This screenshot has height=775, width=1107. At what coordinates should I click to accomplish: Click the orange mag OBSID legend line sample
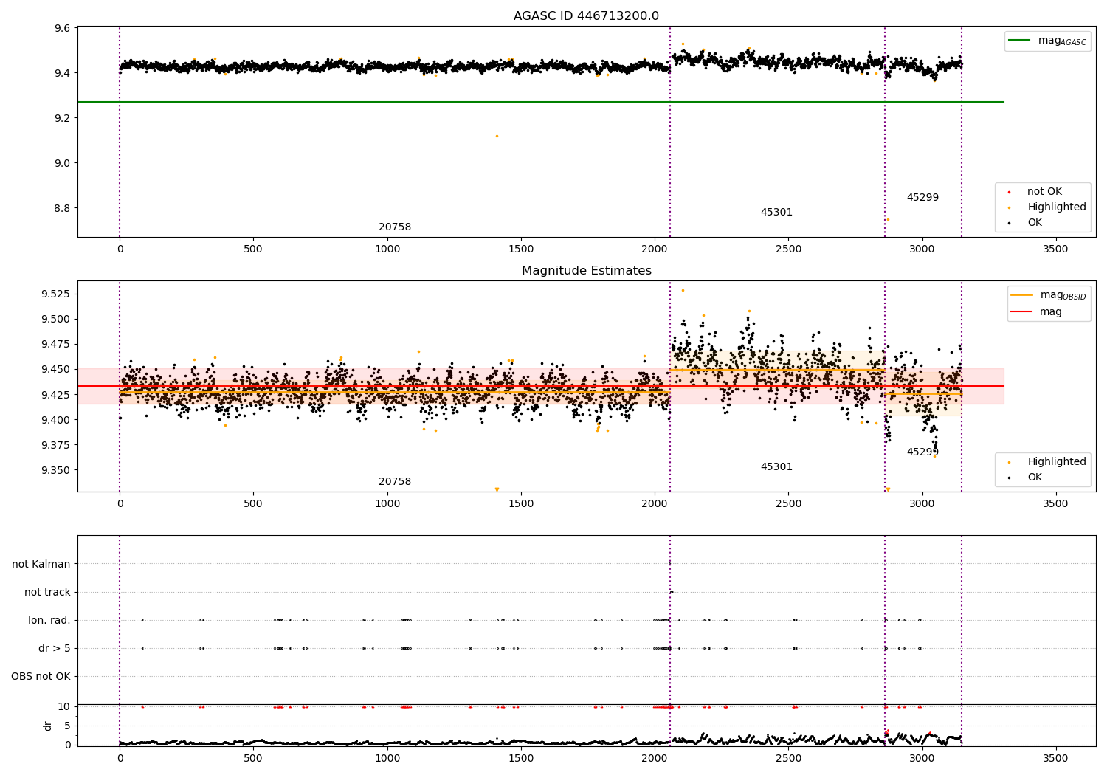[1022, 295]
